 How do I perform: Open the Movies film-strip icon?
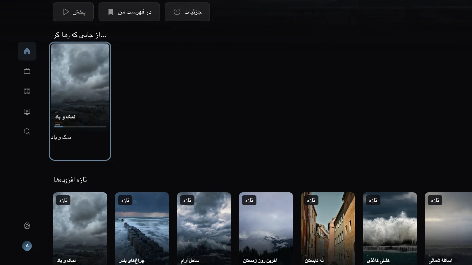tap(27, 91)
